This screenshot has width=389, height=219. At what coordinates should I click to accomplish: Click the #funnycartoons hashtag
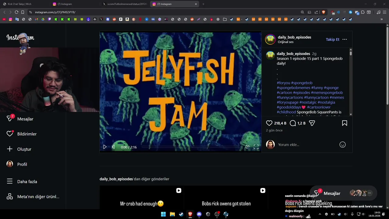coord(290,97)
